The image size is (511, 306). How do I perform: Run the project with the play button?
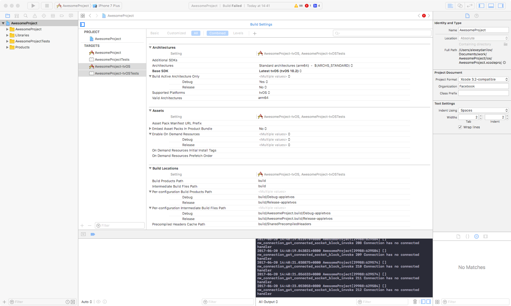click(33, 5)
